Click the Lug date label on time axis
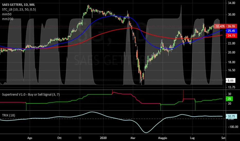The width and height of the screenshot is (240, 141). (x=192, y=138)
